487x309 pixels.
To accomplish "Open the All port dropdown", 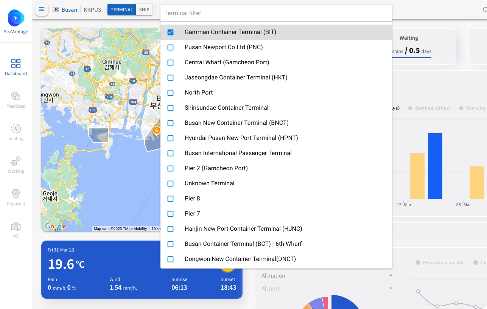I will (327, 289).
